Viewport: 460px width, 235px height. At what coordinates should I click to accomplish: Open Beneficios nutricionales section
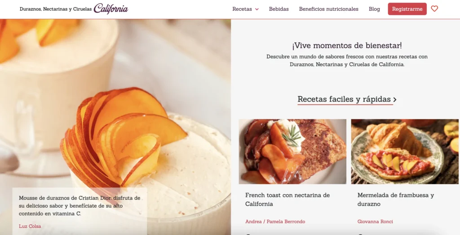point(328,9)
